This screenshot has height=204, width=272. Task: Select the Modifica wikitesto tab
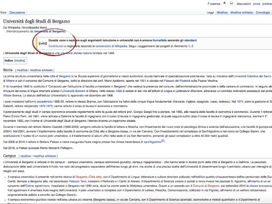[242, 12]
